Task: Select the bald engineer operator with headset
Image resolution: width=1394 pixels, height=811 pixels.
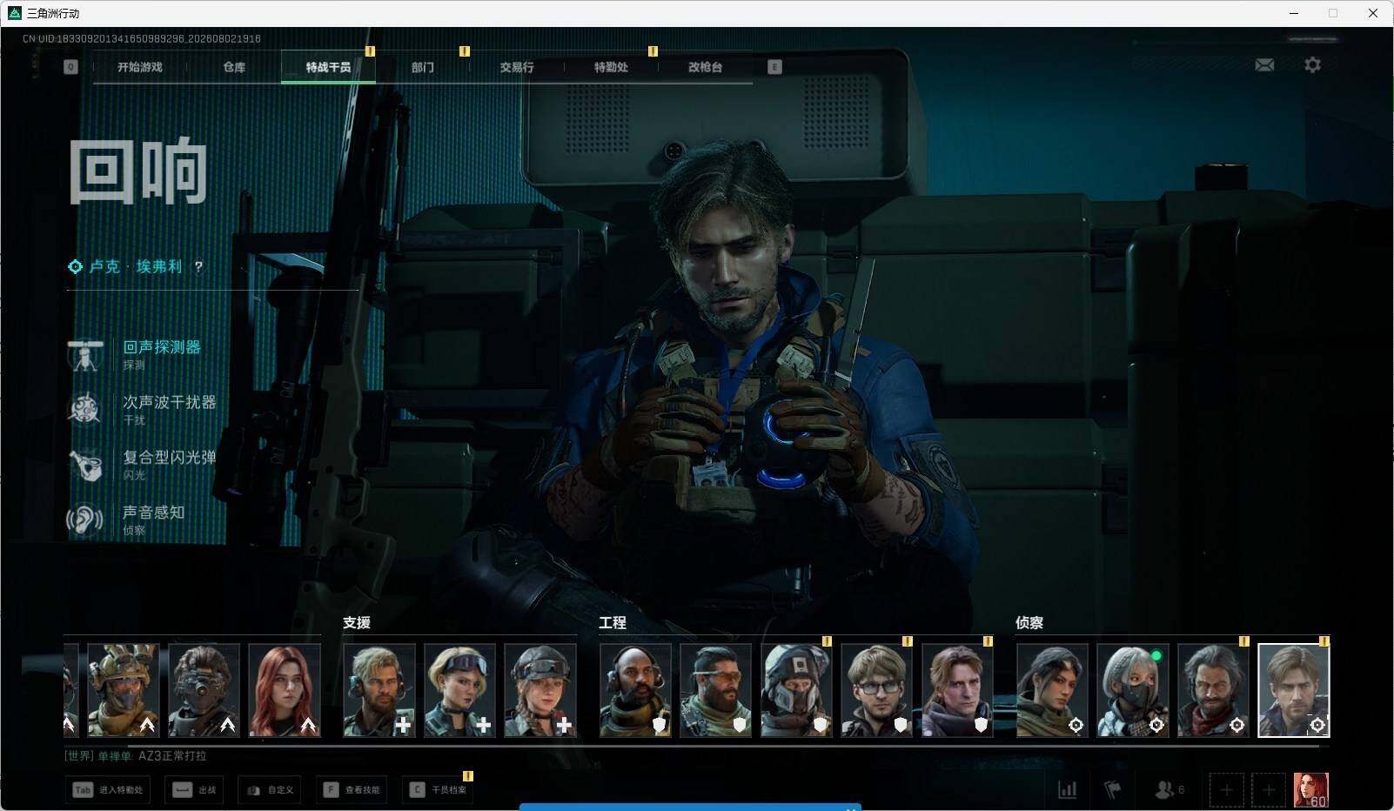Action: point(635,690)
